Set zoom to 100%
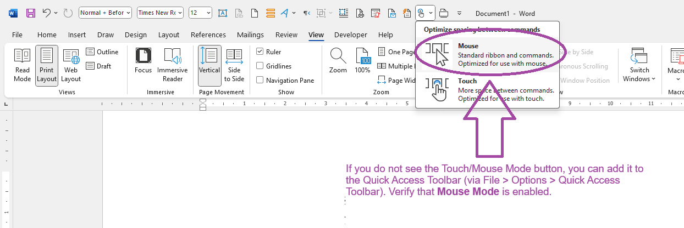The height and width of the screenshot is (228, 684). click(362, 61)
